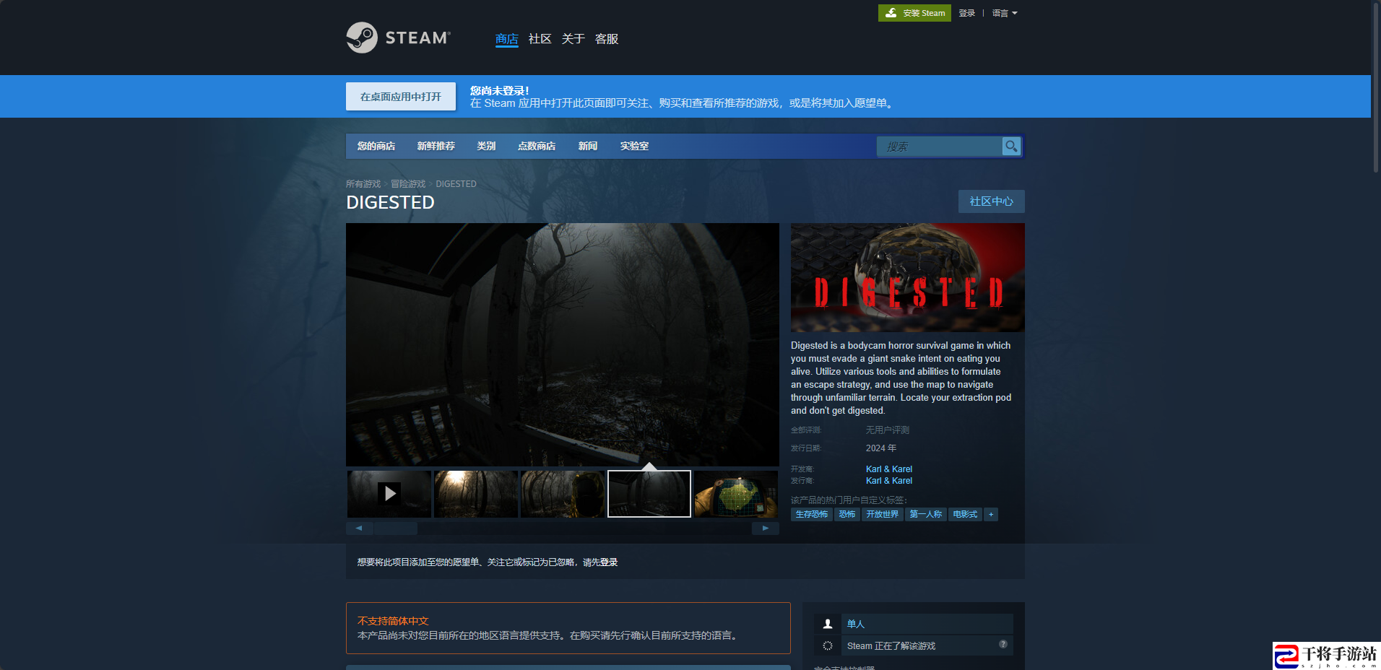This screenshot has width=1381, height=670.
Task: Click 冒险游戏 breadcrumb link
Action: [x=408, y=184]
